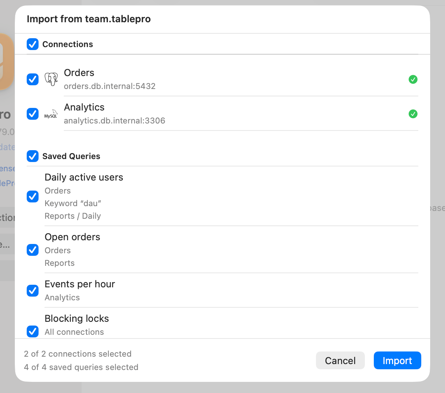The height and width of the screenshot is (393, 445).
Task: Click the Open orders query title
Action: (72, 237)
